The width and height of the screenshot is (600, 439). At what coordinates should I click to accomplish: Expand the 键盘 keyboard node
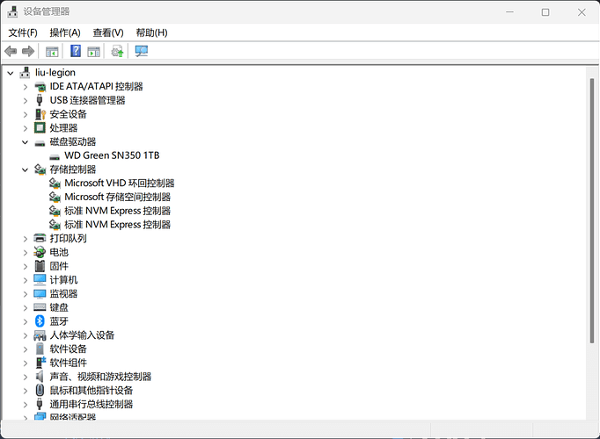click(26, 307)
